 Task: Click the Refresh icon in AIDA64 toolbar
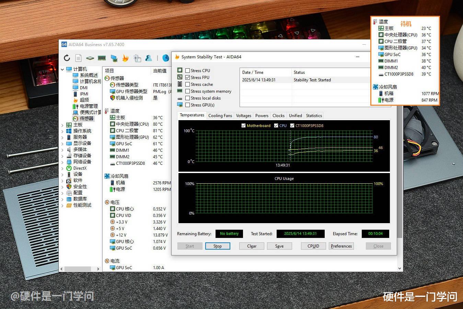click(67, 58)
